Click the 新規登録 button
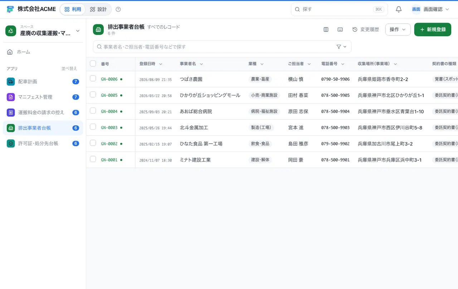Screen dimensions: 458x289 433,30
